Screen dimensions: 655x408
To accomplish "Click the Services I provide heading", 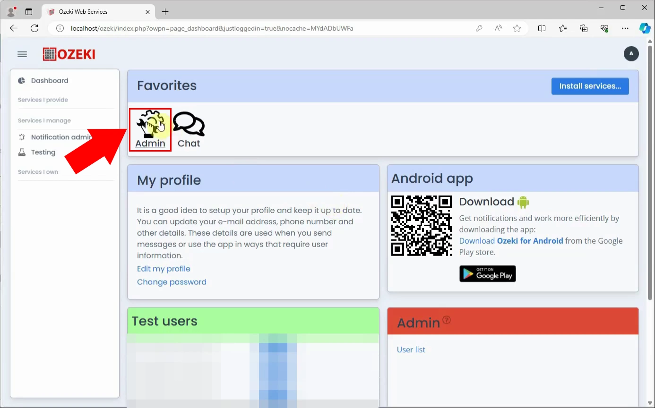I will (x=43, y=100).
